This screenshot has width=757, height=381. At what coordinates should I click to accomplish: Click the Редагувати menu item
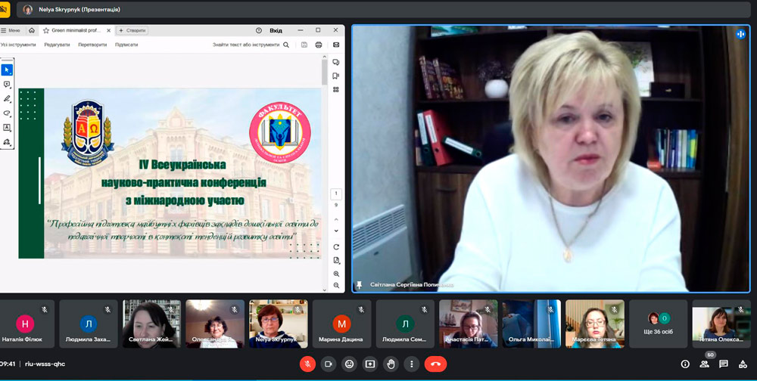[57, 45]
